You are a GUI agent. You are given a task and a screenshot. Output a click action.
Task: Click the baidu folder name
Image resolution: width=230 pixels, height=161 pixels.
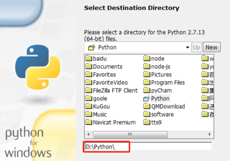coord(100,59)
